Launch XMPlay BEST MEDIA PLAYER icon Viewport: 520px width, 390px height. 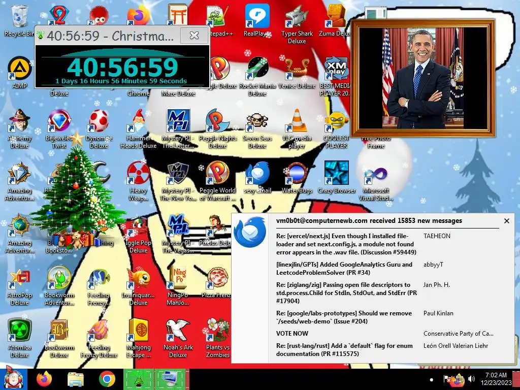pos(336,76)
